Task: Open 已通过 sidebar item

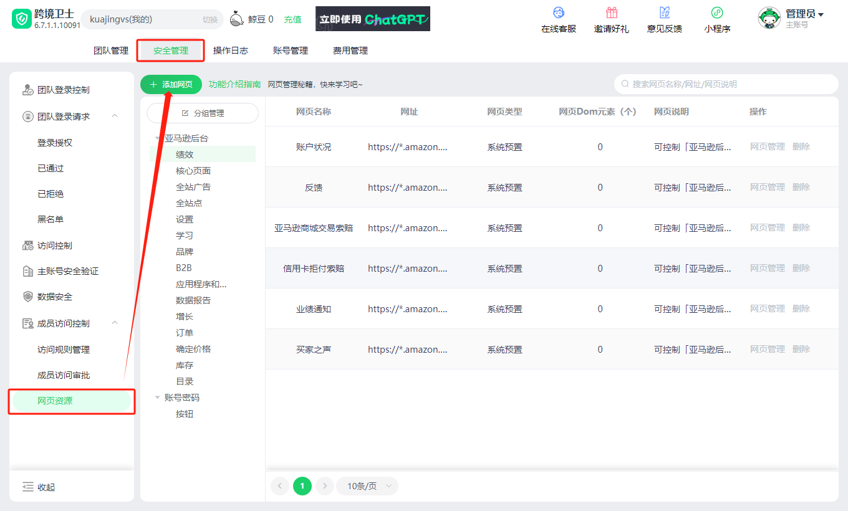Action: click(51, 168)
